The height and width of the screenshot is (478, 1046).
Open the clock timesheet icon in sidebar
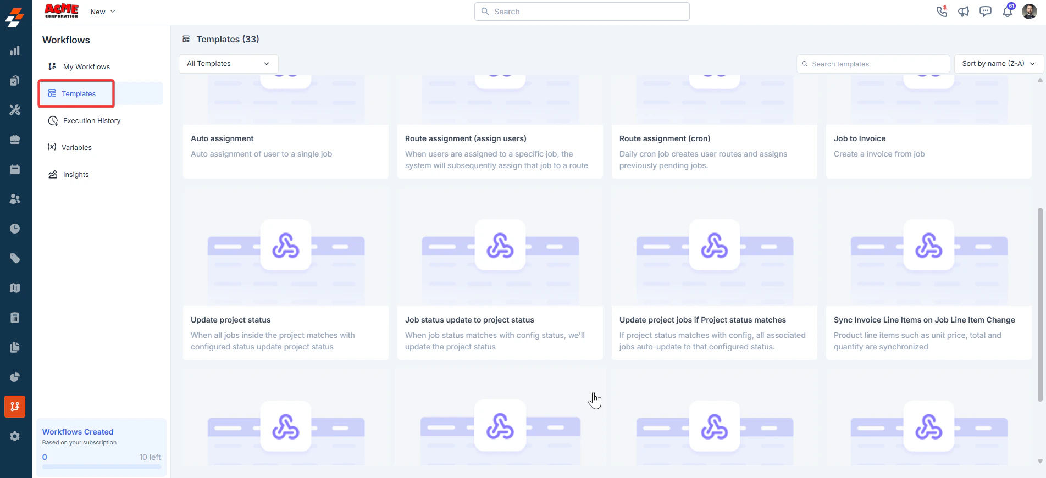15,229
